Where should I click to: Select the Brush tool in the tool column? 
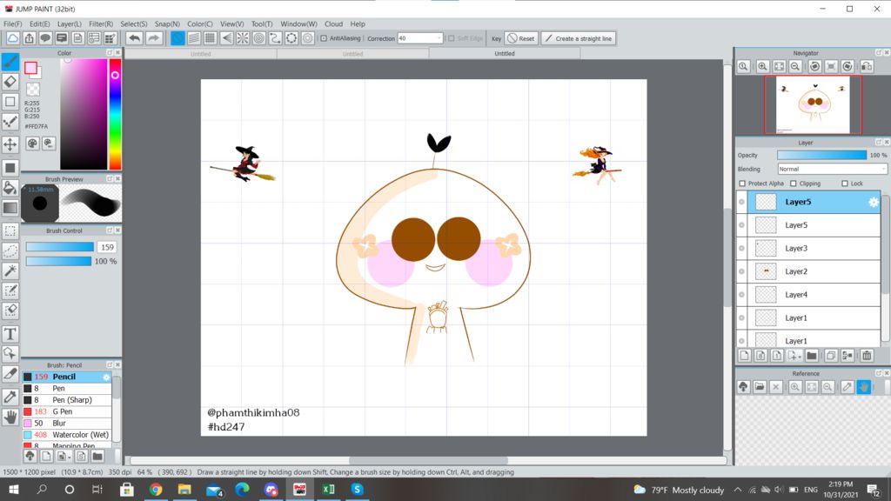[10, 62]
